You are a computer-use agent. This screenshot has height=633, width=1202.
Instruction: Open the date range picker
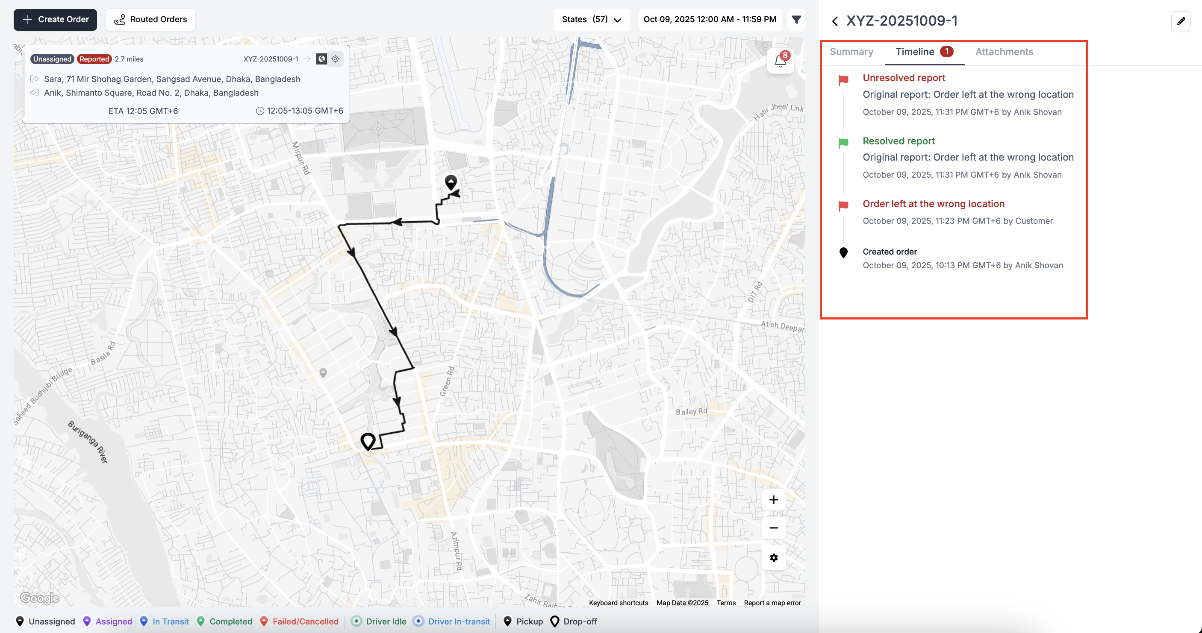pyautogui.click(x=709, y=20)
